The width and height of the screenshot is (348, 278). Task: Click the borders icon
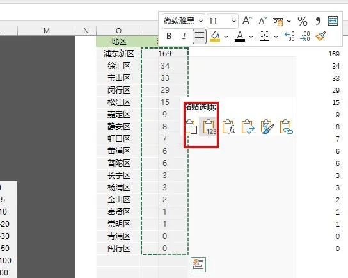pos(265,36)
